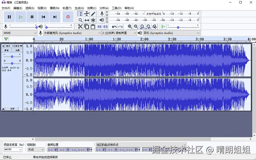Select the I-beam Selection tool
The image size is (256, 160).
tap(80, 14)
